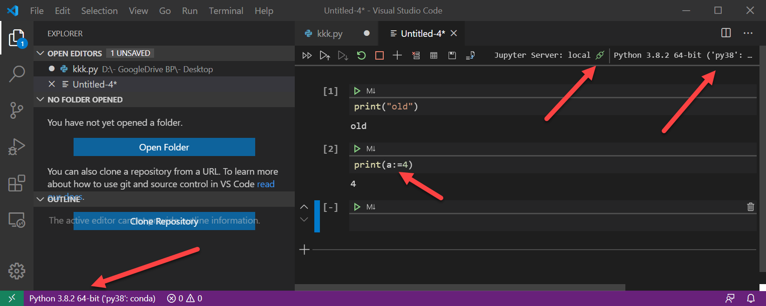Viewport: 766px width, 306px height.
Task: Open the Help menu
Action: [264, 10]
